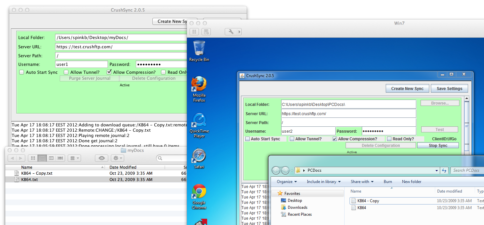Click Save Settings in Windows CrushSync
This screenshot has width=484, height=225.
[449, 89]
